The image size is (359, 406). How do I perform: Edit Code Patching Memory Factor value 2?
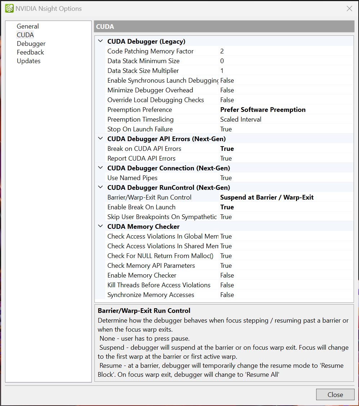(286, 51)
